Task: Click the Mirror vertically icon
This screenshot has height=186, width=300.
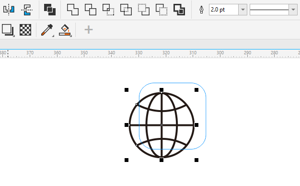Action: (x=26, y=10)
